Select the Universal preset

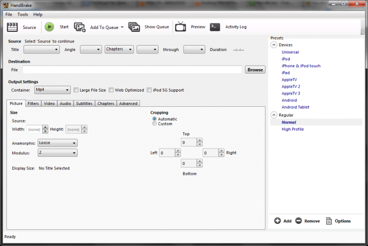pyautogui.click(x=290, y=52)
